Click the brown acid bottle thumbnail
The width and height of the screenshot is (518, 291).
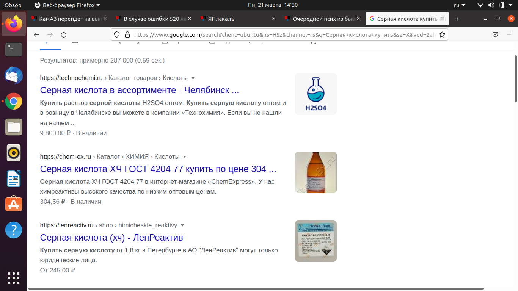(316, 172)
